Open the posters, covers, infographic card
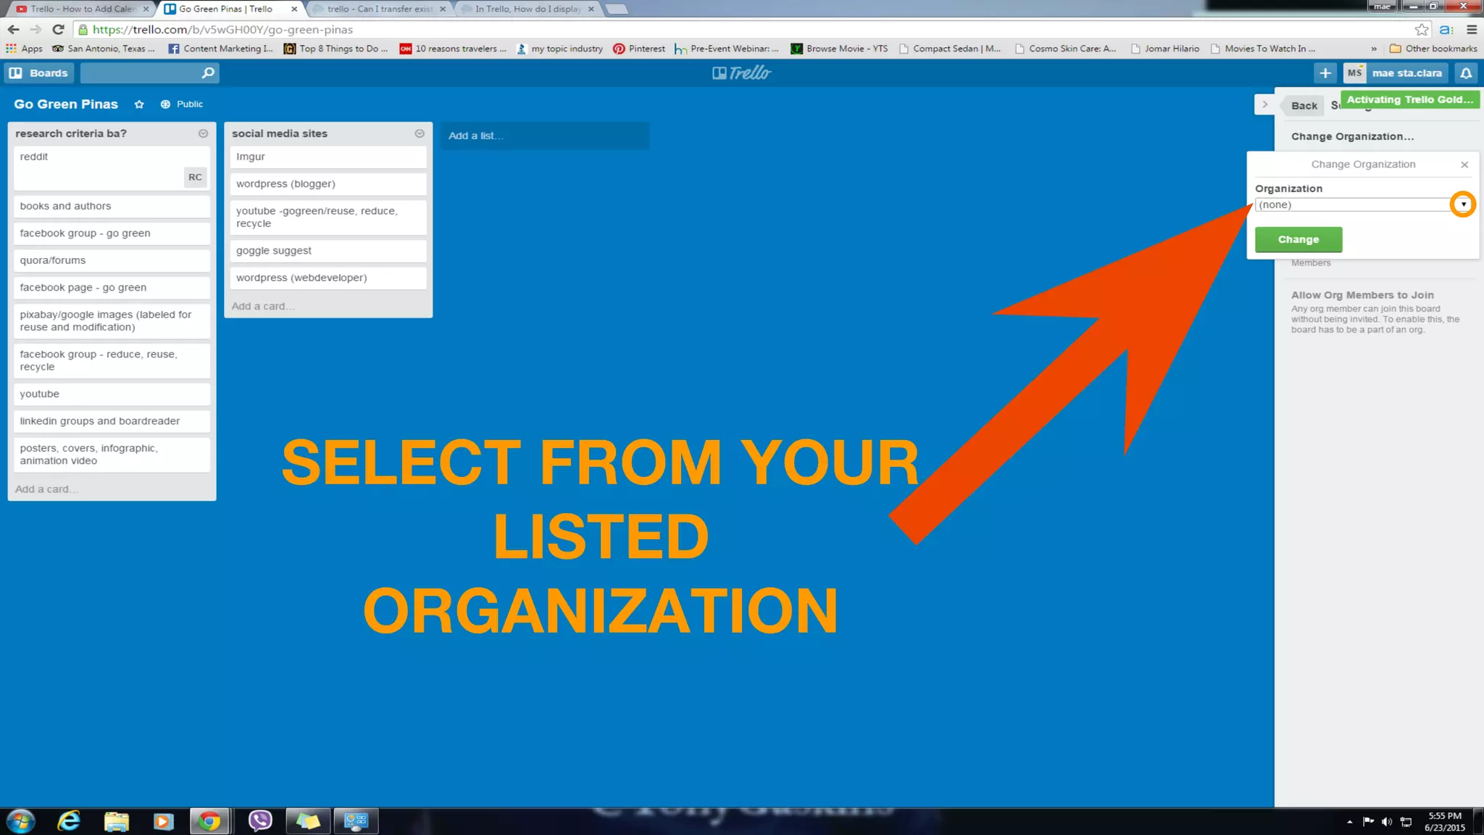 [112, 454]
